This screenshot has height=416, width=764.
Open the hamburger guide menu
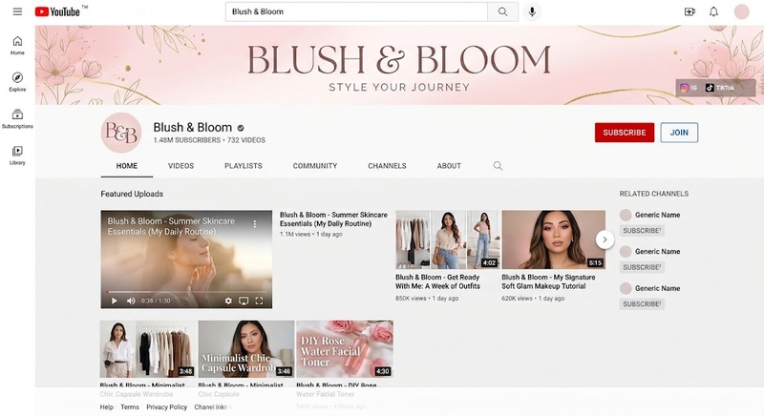point(17,11)
